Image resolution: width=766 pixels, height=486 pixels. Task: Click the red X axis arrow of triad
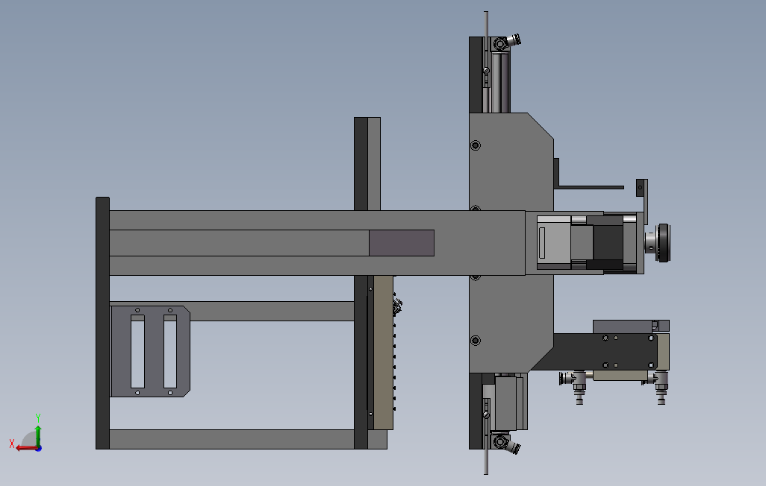point(25,448)
